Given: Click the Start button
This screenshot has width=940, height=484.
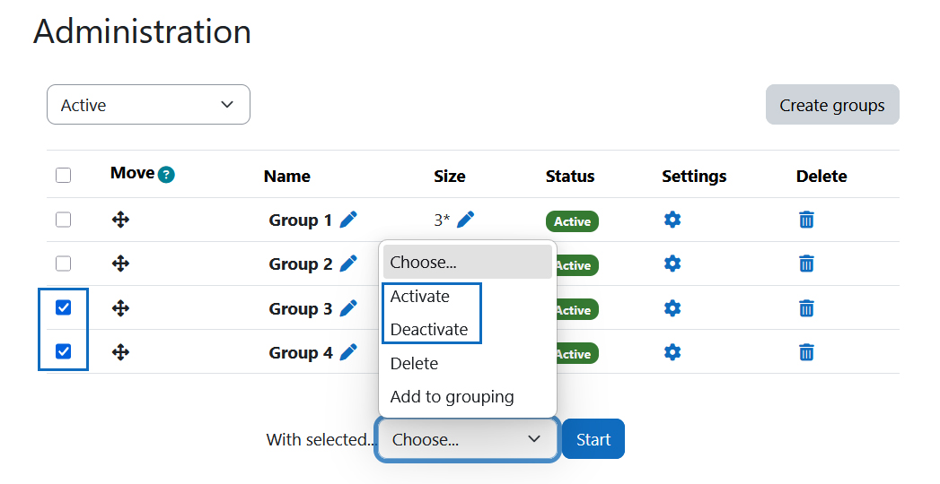Looking at the screenshot, I should pos(593,439).
